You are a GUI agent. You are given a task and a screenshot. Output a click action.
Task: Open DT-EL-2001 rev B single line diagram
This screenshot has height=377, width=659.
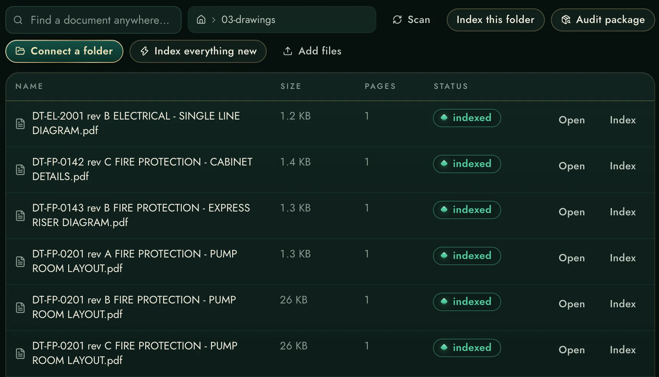(572, 120)
